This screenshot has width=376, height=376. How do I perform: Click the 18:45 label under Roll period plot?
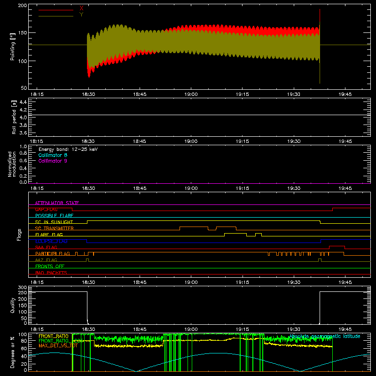[140, 141]
